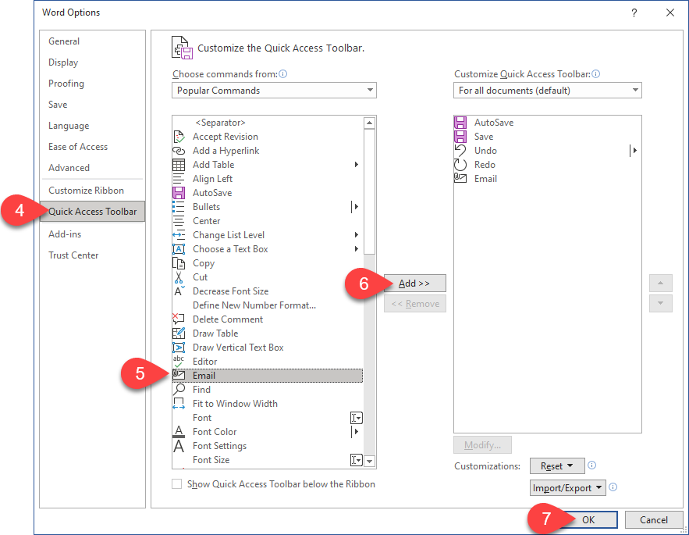Open the General options category
Viewport: 689px width, 535px height.
[64, 41]
